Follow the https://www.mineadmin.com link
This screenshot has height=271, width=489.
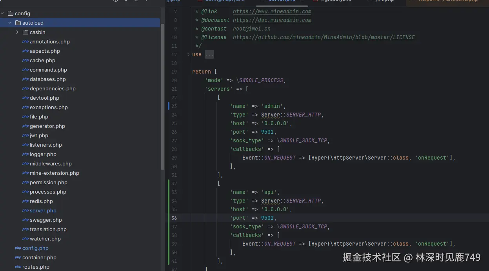tap(272, 11)
